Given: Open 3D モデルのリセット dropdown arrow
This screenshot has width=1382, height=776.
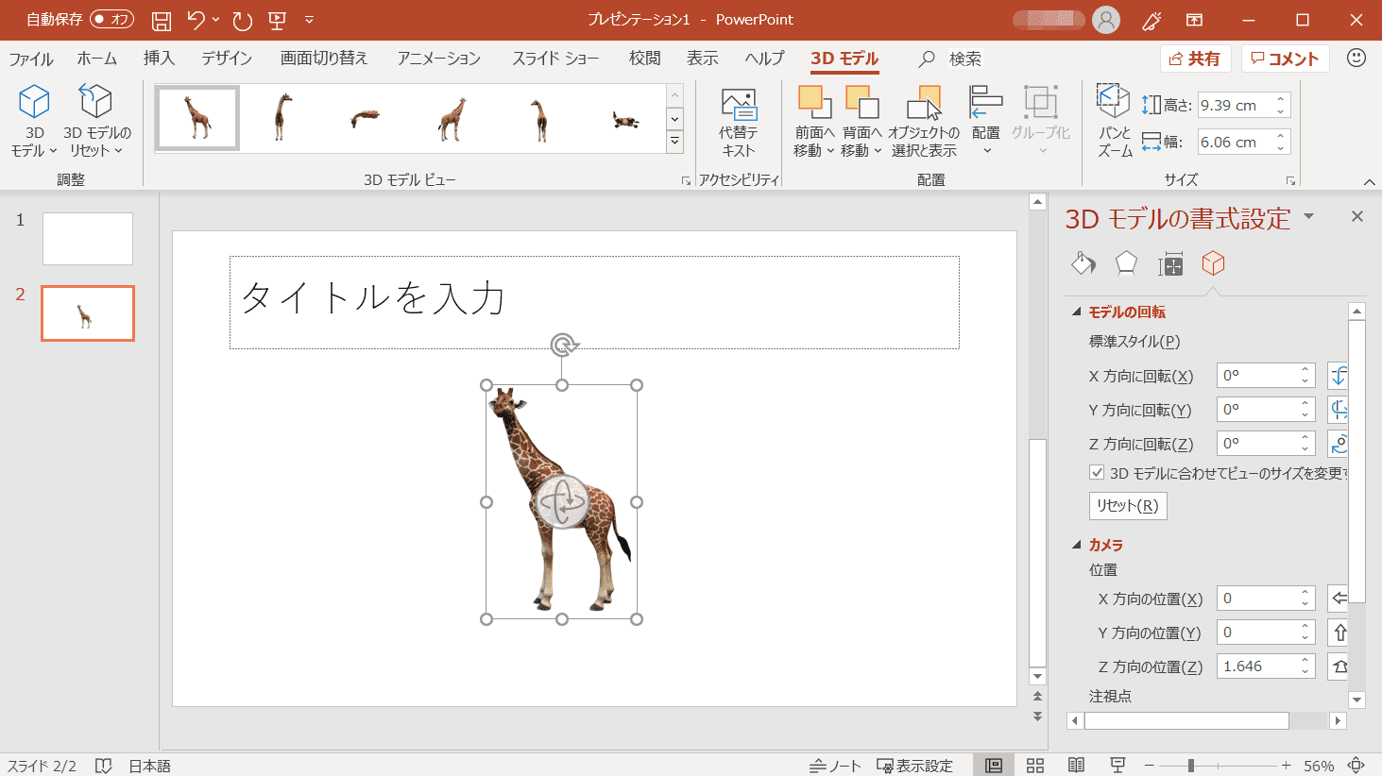Looking at the screenshot, I should point(119,151).
